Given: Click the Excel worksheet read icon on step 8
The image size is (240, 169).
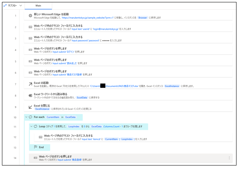Looking at the screenshot, I should (30, 96).
